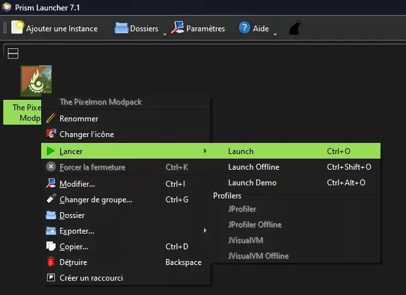Screen dimensions: 406x295
Task: Click the Prism Launcher logo in title bar
Action: tap(7, 7)
